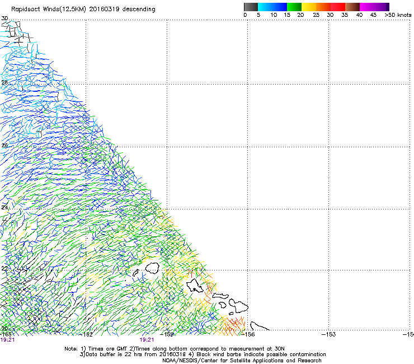The image size is (414, 364).
Task: Click the 'Data buffer is 22 hrs' note line
Action: 203,354
